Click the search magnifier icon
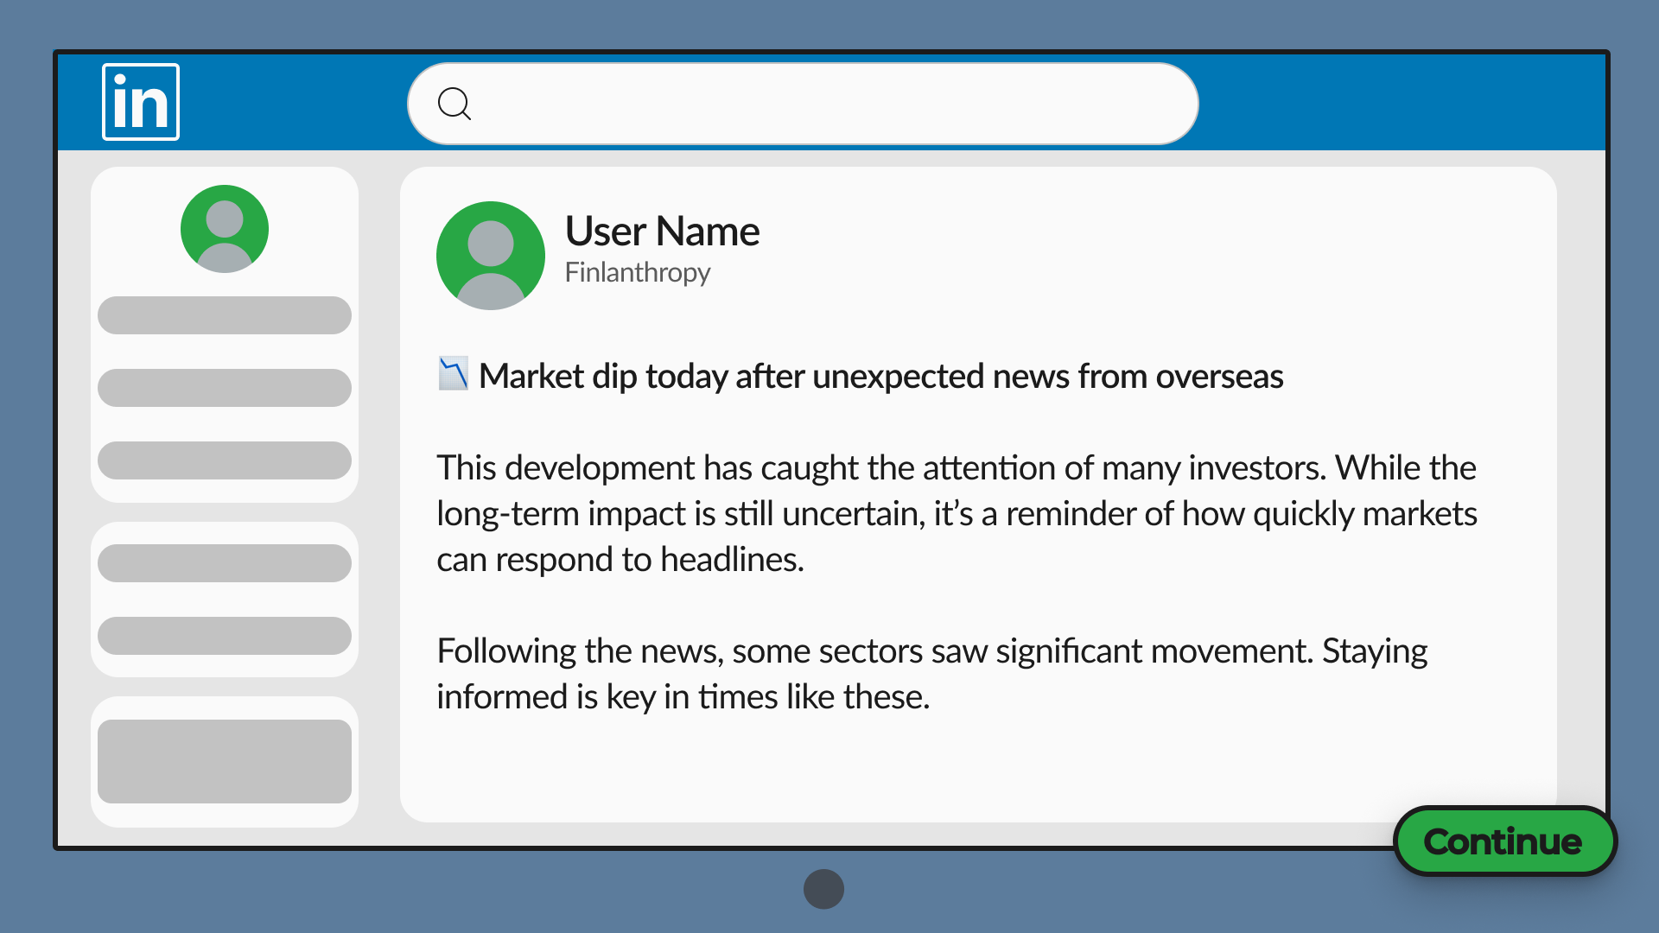Viewport: 1659px width, 933px height. [x=454, y=104]
